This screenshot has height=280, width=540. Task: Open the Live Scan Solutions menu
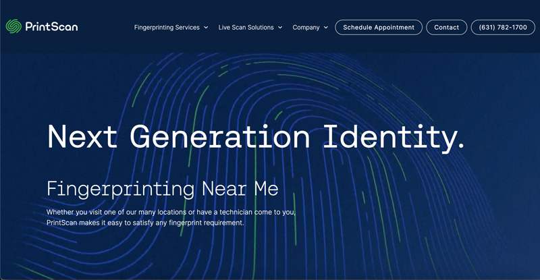[246, 27]
